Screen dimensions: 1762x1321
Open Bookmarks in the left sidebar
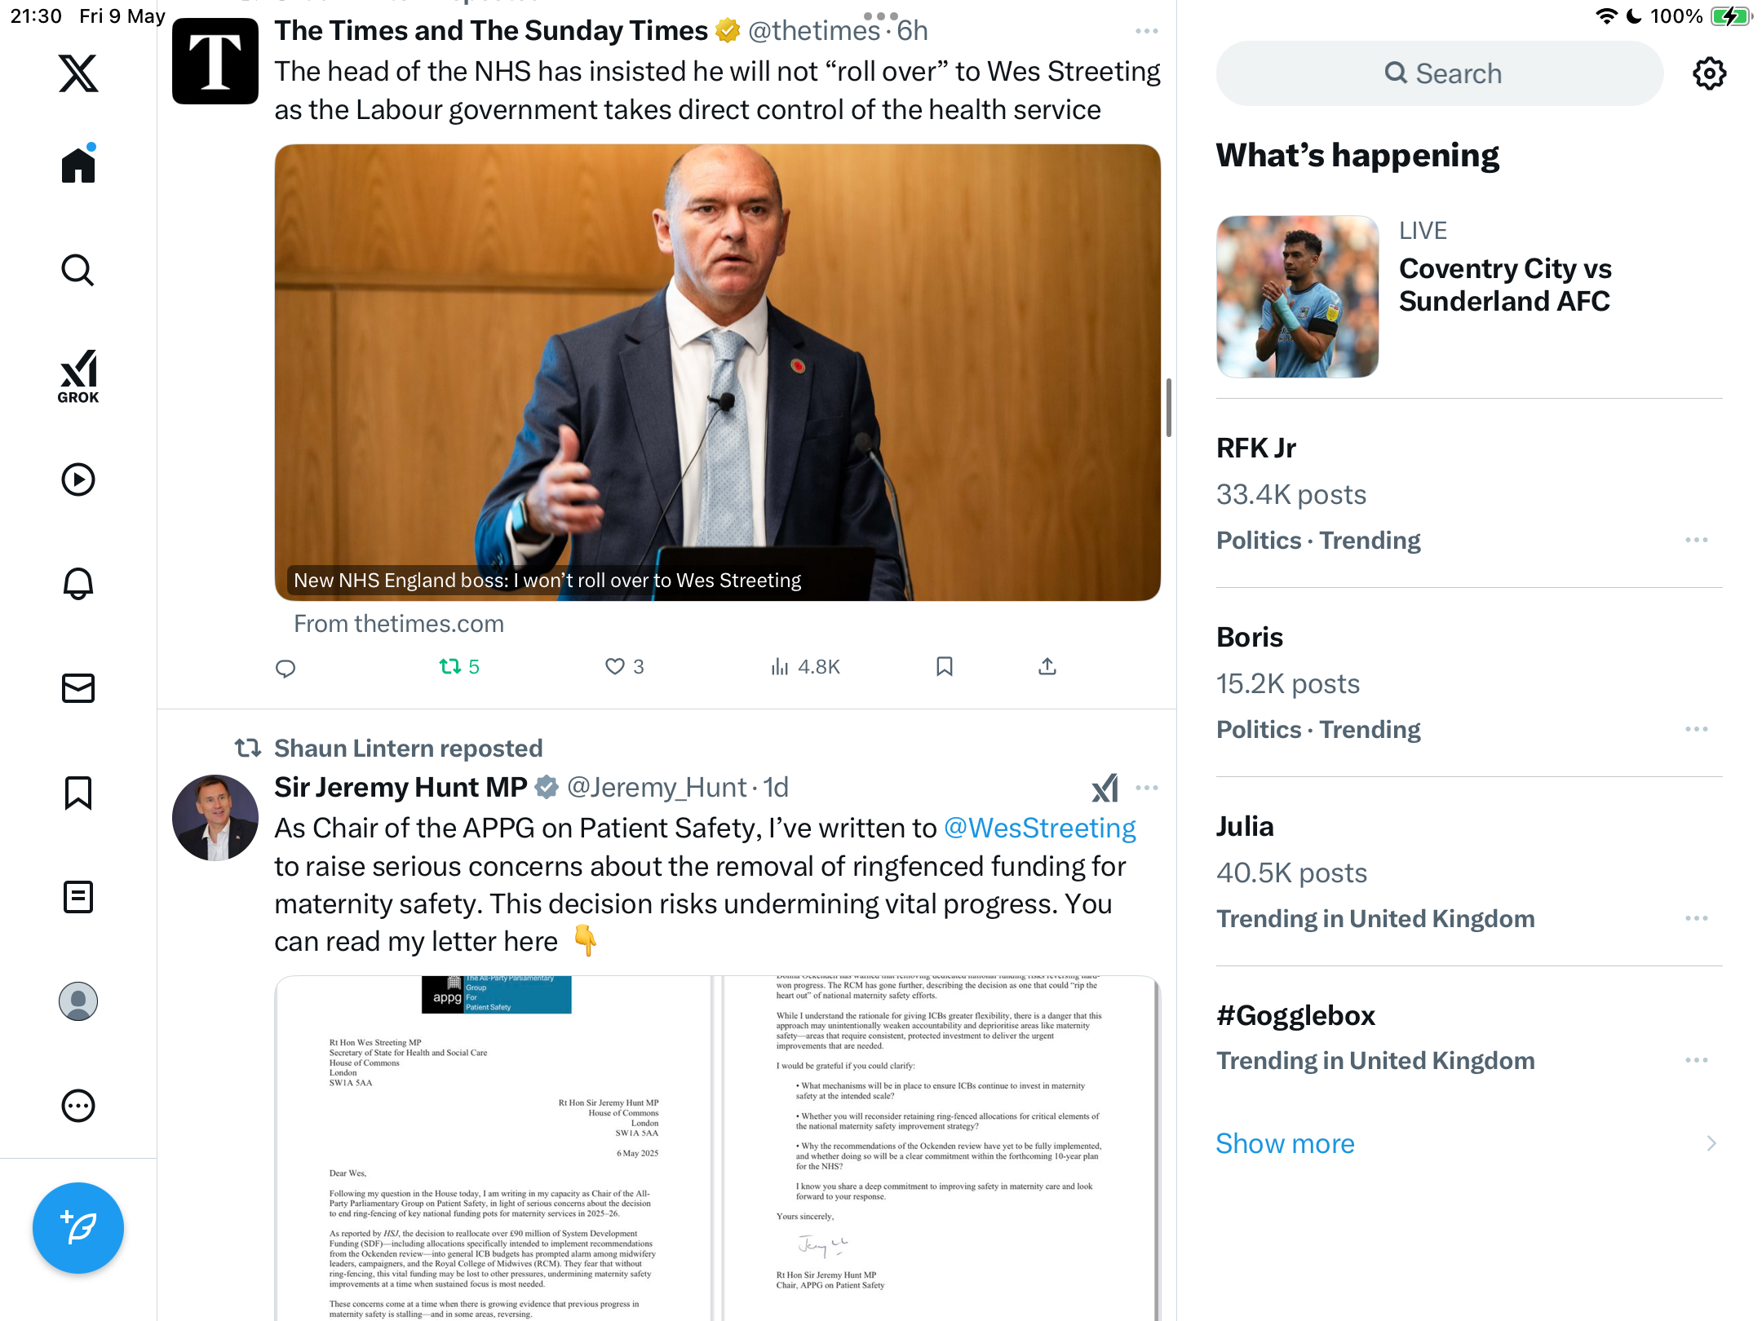pos(78,792)
